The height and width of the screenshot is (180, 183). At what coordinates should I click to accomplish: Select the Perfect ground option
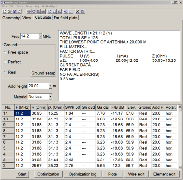click(x=12, y=62)
